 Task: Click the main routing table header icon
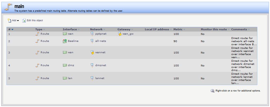click(x=9, y=7)
